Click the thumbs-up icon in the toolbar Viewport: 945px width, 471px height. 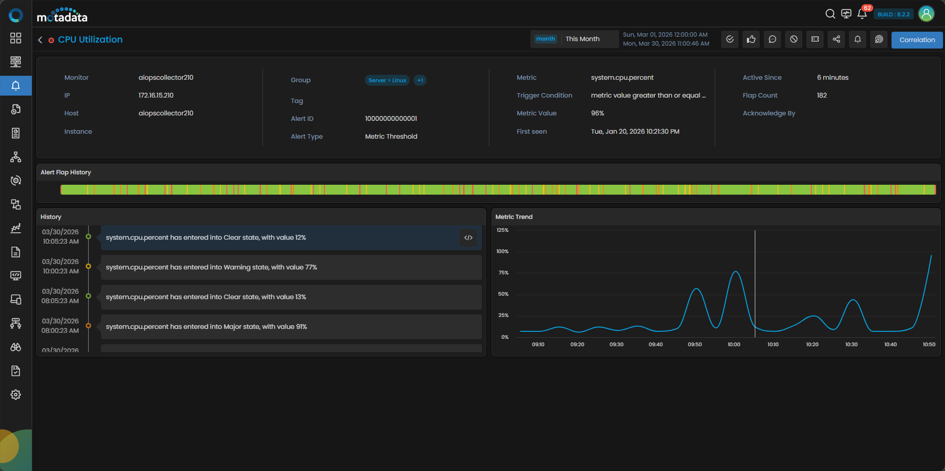pyautogui.click(x=751, y=40)
